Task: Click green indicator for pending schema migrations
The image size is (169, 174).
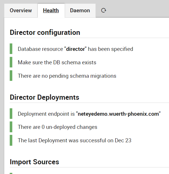Action: (x=11, y=75)
